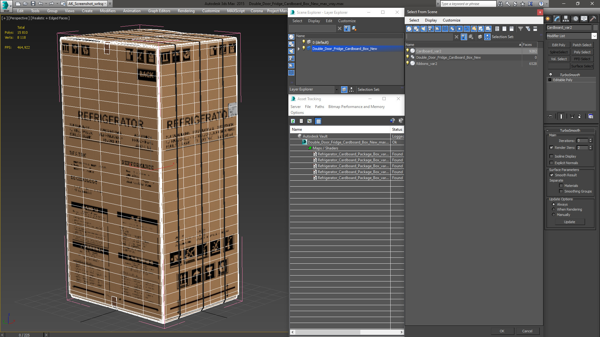600x337 pixels.
Task: Click the Vol. Select button
Action: 558,59
